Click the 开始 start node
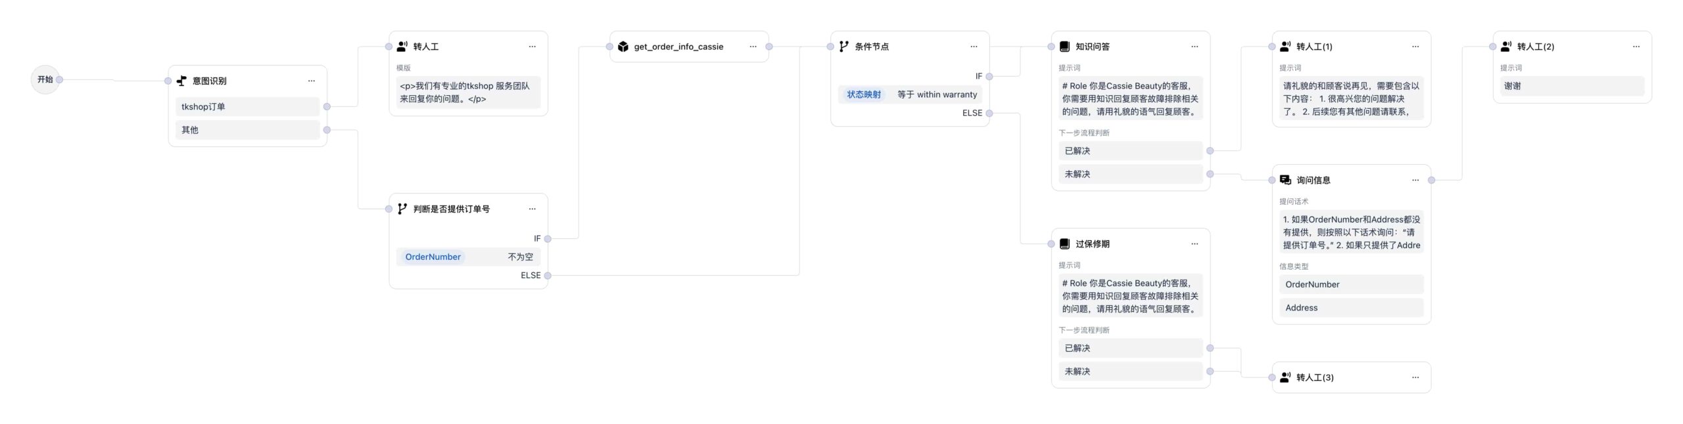This screenshot has width=1683, height=424. point(45,79)
